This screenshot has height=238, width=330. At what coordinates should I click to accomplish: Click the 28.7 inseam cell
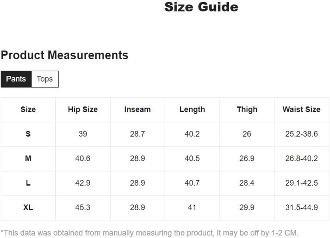pyautogui.click(x=137, y=134)
